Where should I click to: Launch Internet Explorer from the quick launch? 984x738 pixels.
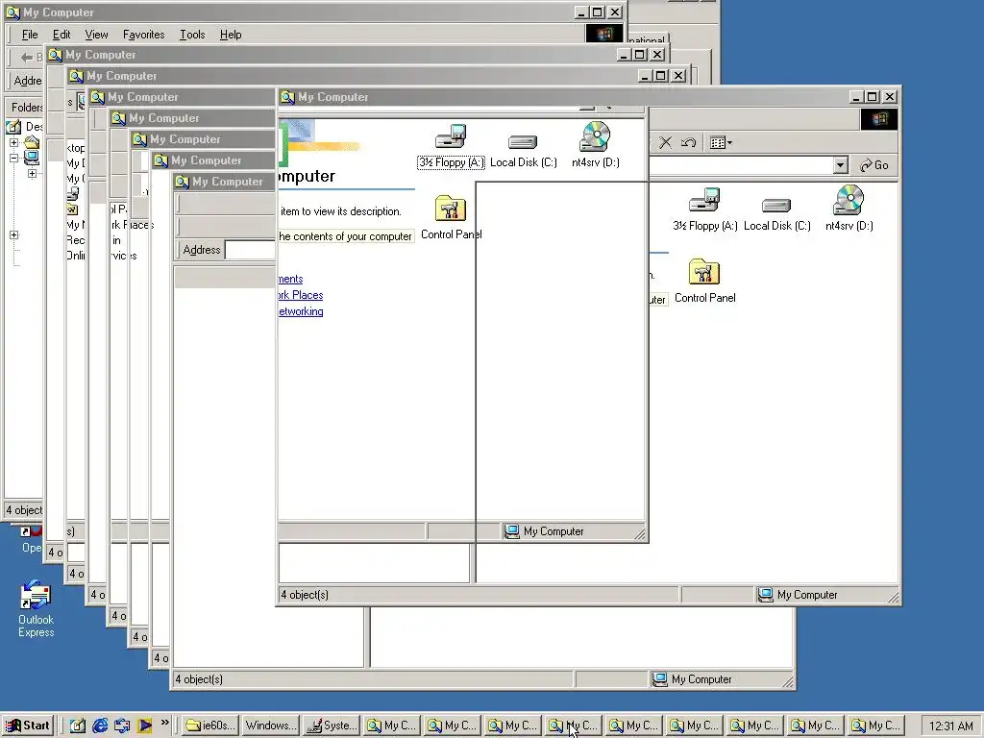pos(100,726)
